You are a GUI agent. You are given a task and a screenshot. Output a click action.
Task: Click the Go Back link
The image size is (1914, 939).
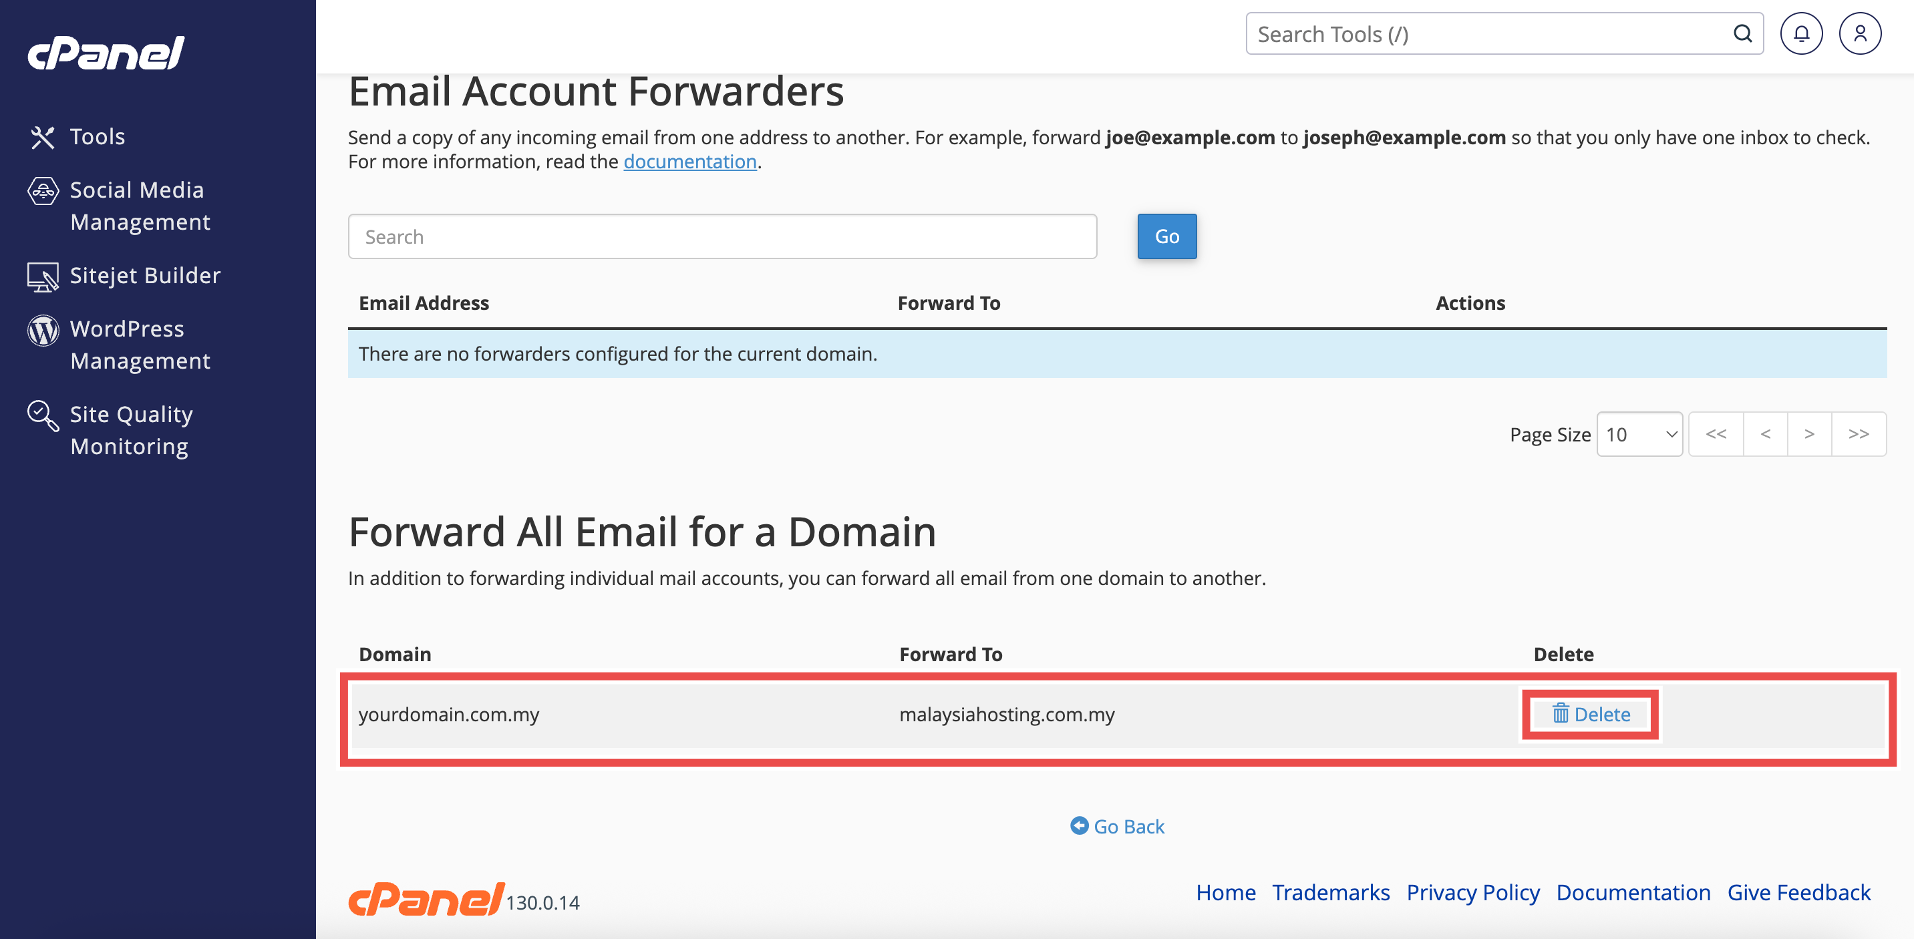point(1118,826)
